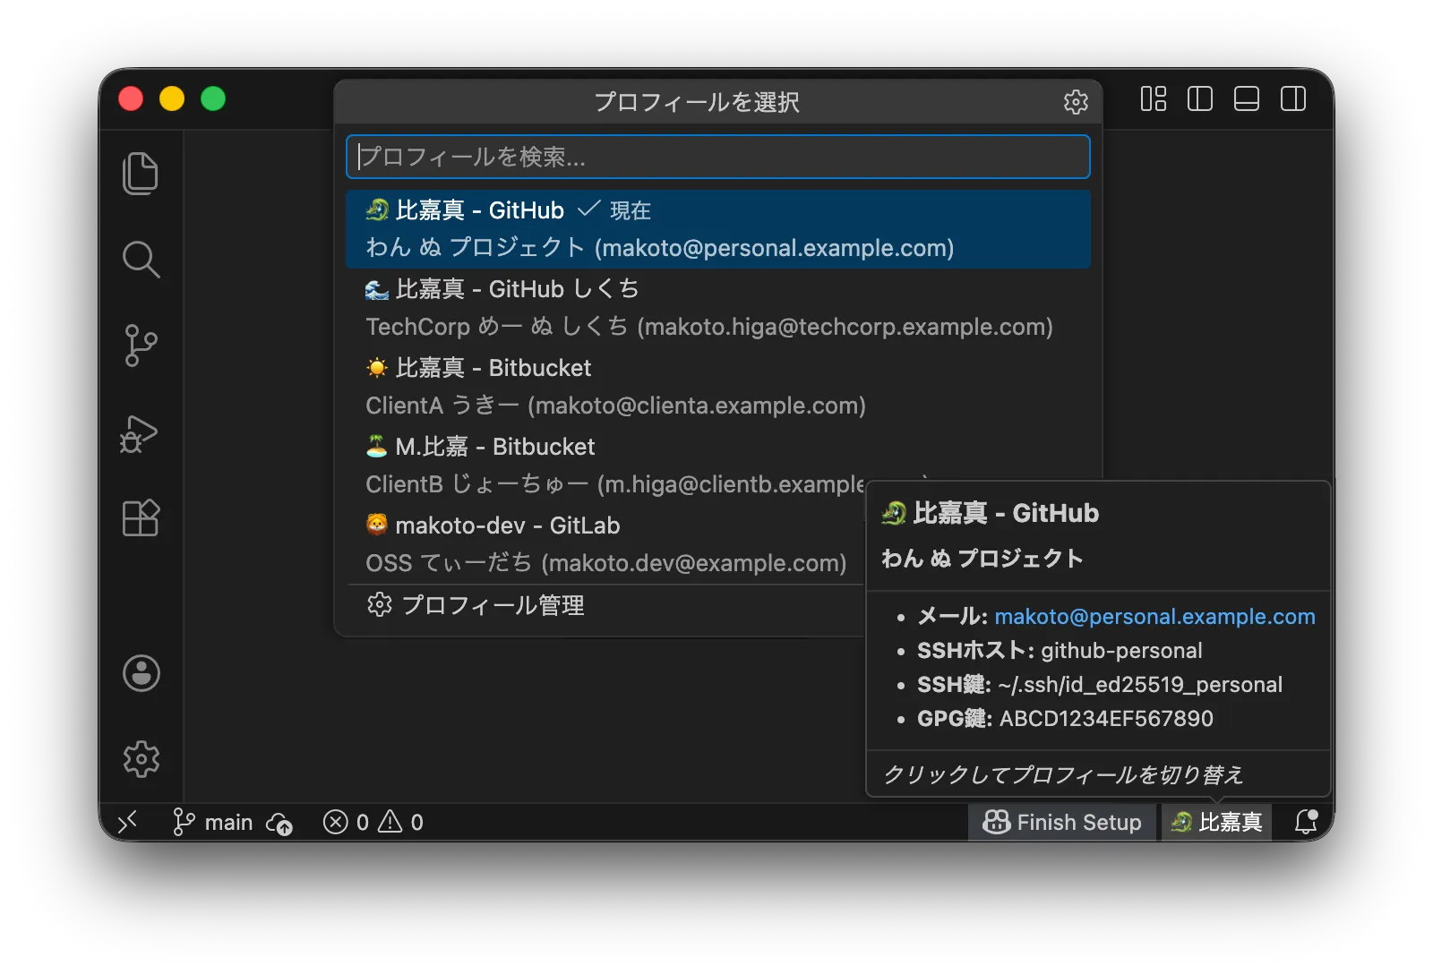Click the remote window indicator in status bar

pos(127,822)
